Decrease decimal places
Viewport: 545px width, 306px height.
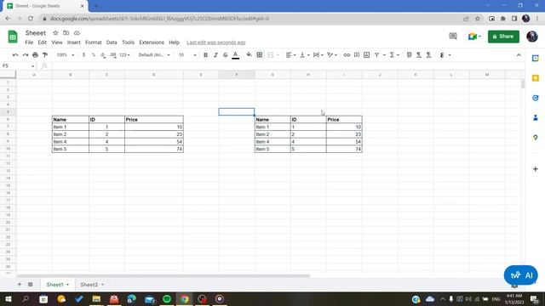(103, 54)
